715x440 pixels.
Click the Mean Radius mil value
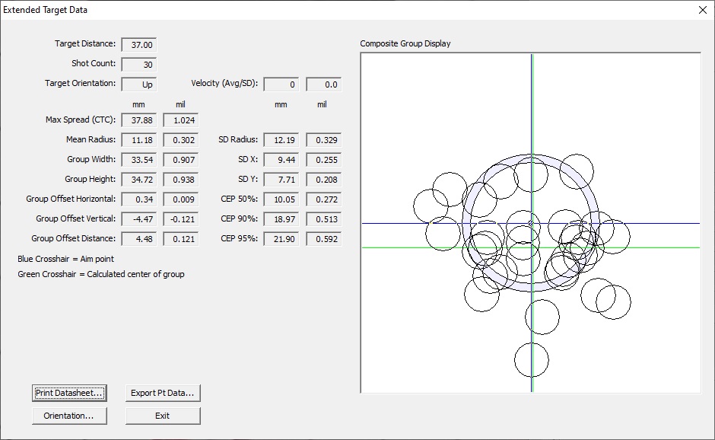(x=181, y=140)
